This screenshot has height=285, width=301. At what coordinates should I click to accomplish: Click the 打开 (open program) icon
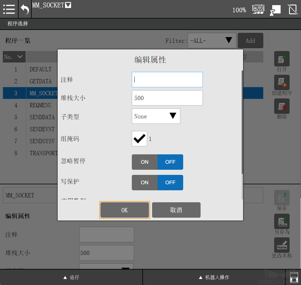(x=282, y=59)
